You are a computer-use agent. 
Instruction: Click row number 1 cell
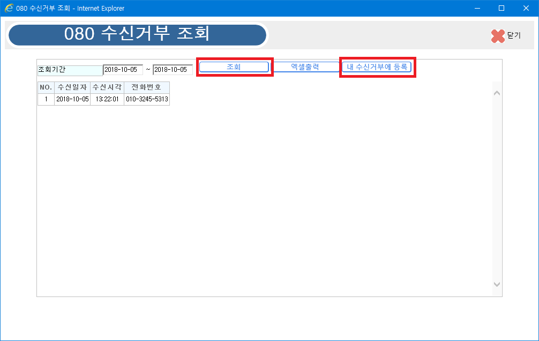coord(46,99)
